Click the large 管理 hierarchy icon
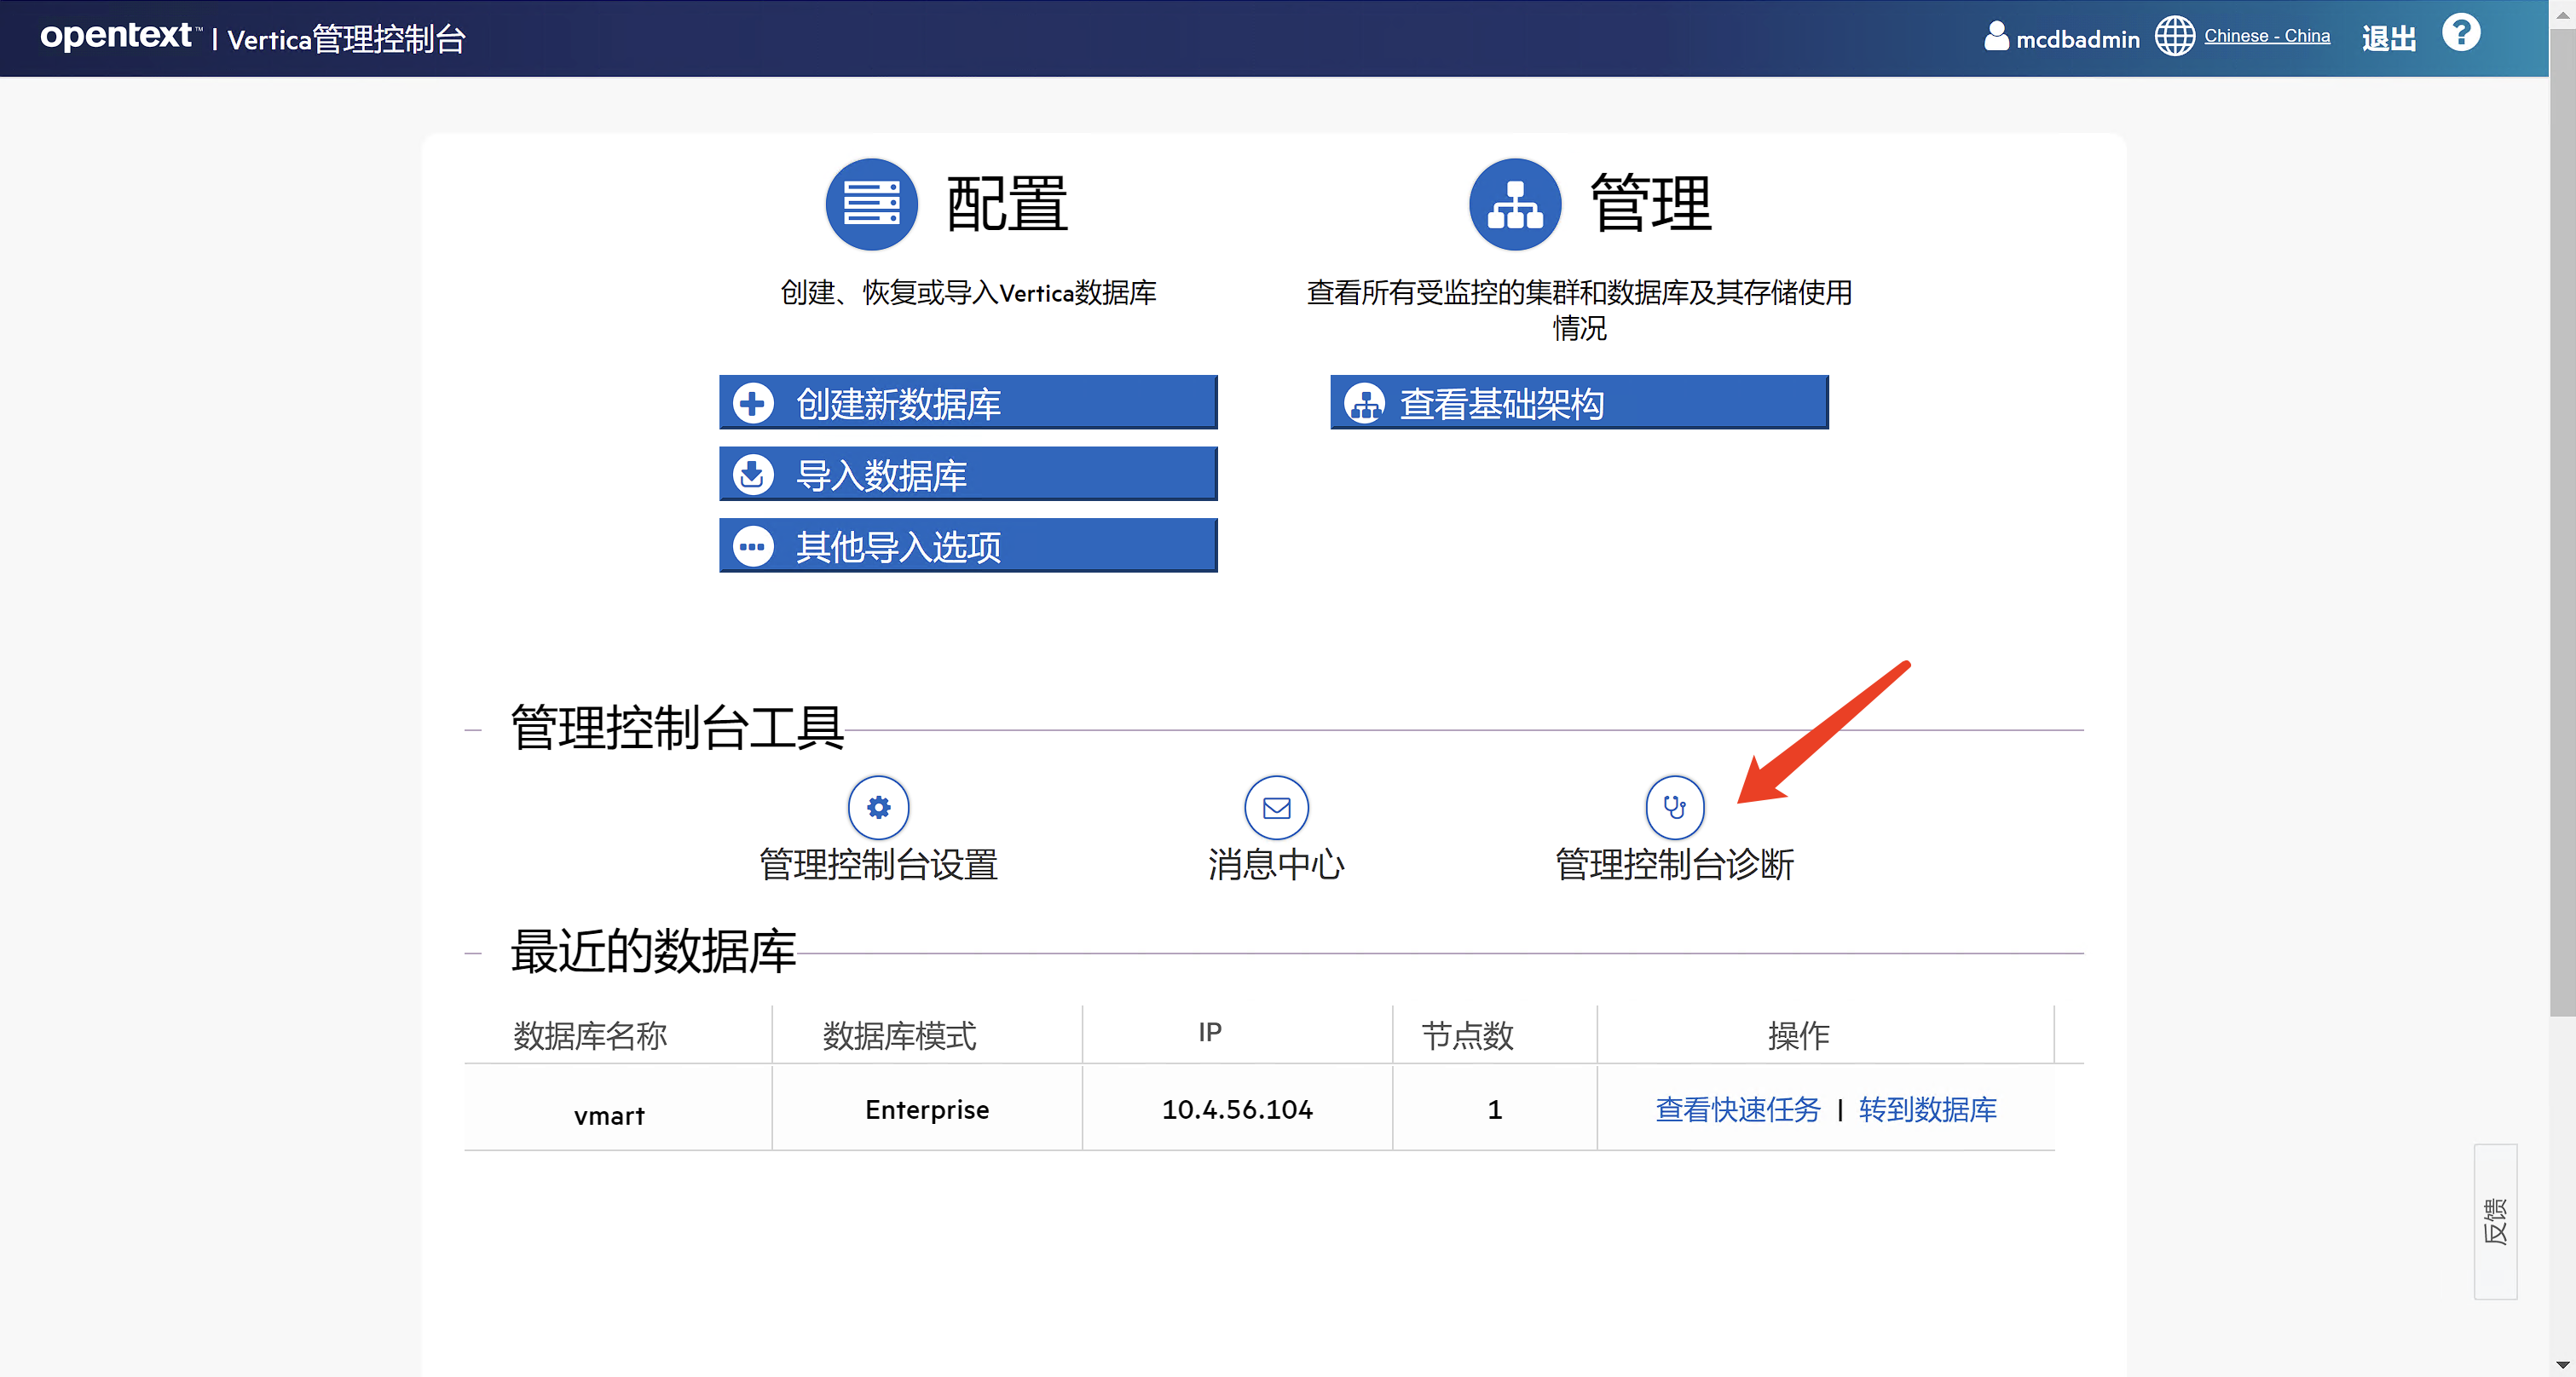 [x=1514, y=205]
